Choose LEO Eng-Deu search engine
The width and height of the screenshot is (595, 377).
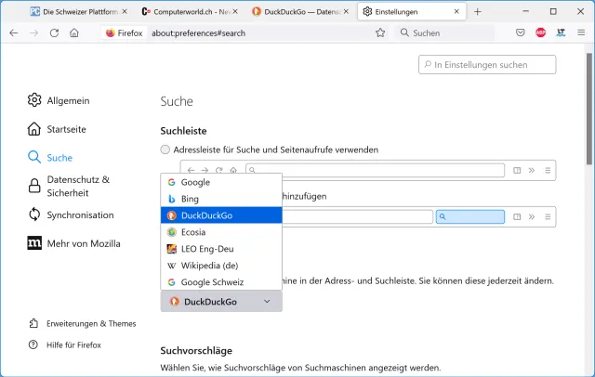(x=221, y=249)
